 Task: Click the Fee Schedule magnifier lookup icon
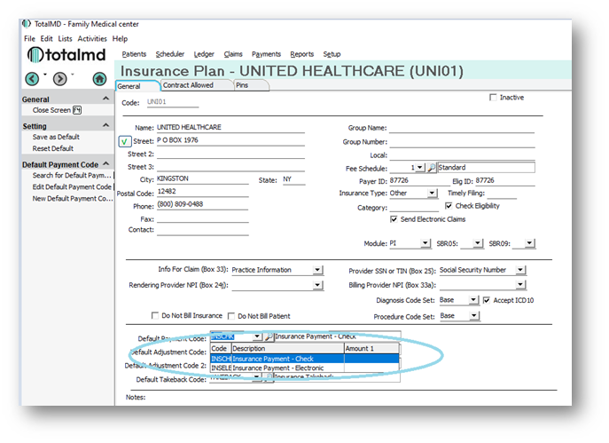click(x=431, y=167)
